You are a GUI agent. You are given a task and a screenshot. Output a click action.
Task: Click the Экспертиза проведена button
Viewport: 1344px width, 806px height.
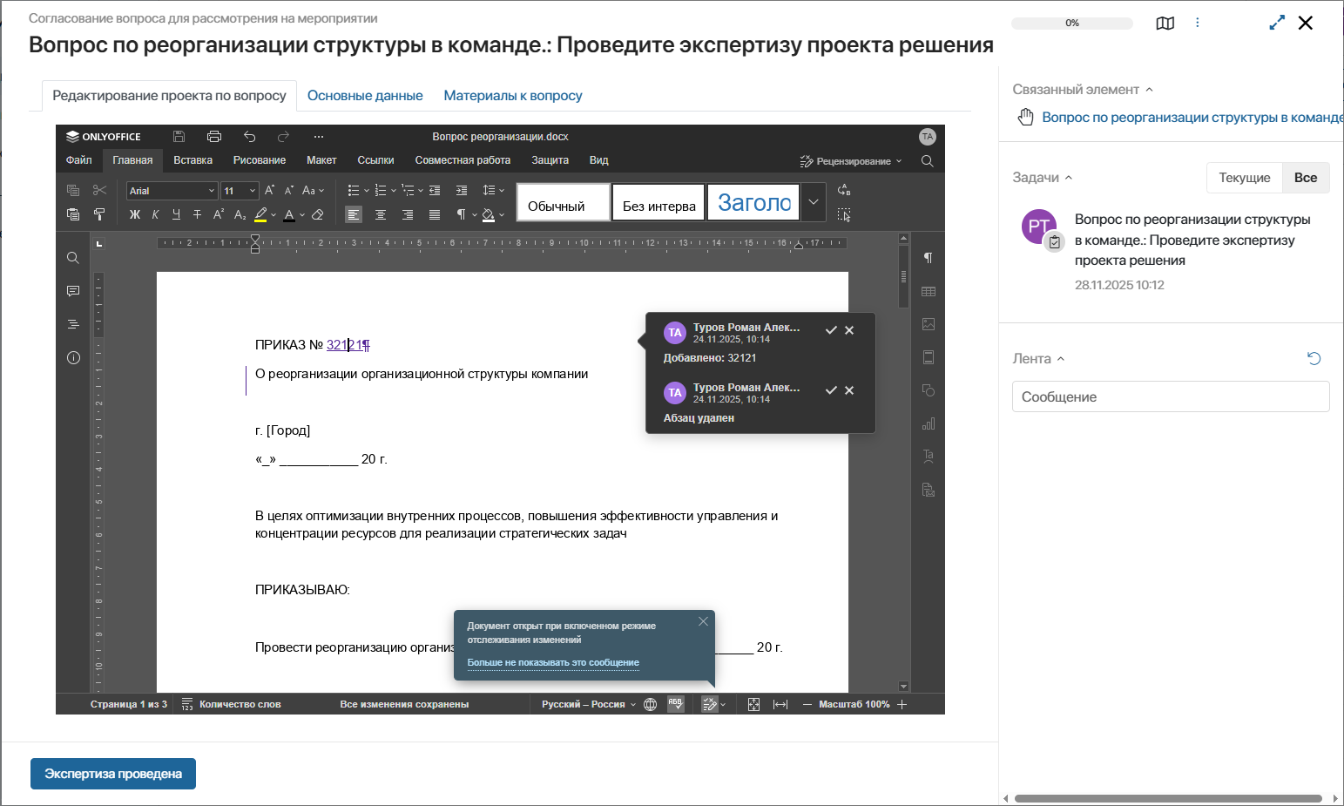click(113, 774)
